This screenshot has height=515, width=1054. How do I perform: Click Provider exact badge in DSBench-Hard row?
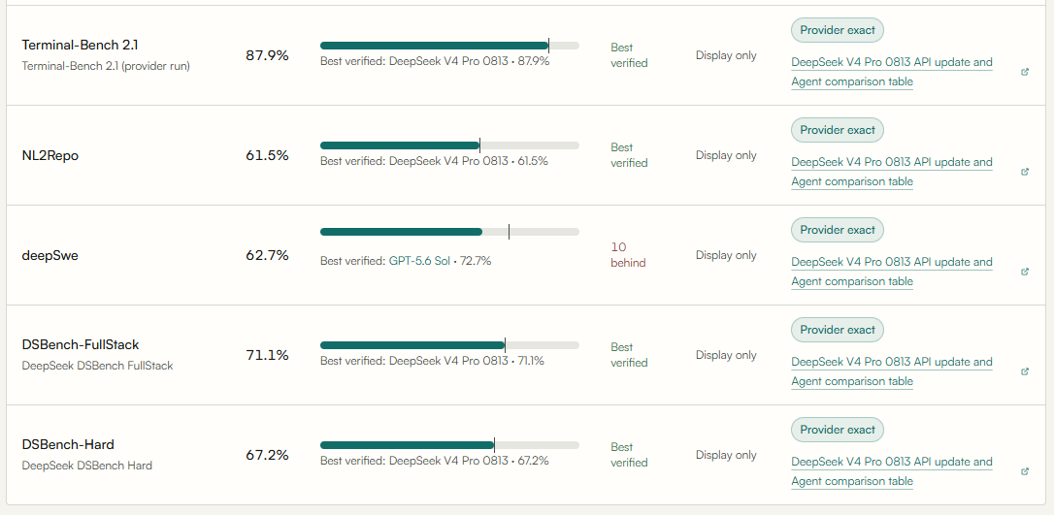838,430
